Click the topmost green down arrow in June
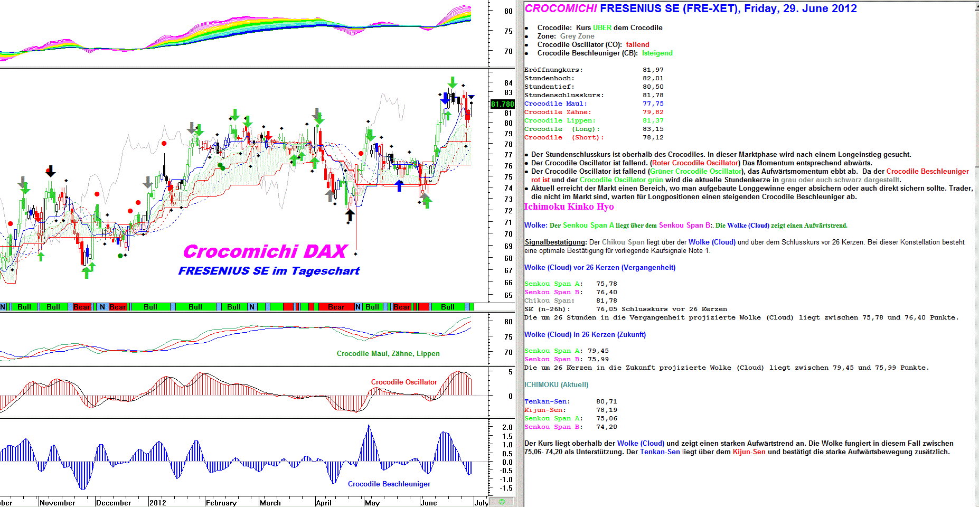Screen dimensions: 979x507 pos(453,82)
